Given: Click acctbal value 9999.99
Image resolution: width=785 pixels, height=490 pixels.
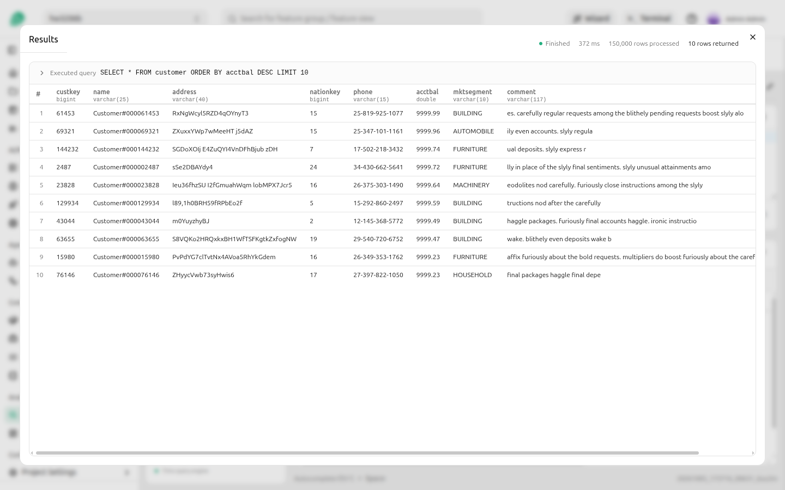Looking at the screenshot, I should pos(428,113).
